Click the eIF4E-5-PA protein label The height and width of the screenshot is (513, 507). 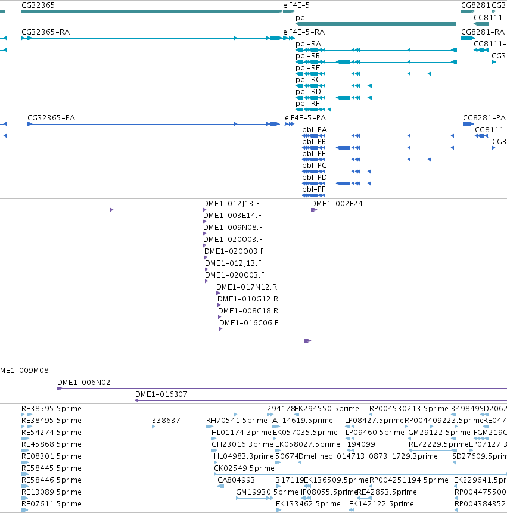(x=306, y=118)
